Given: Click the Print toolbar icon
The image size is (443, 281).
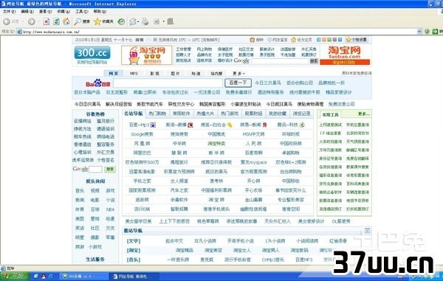Looking at the screenshot, I should click(145, 21).
